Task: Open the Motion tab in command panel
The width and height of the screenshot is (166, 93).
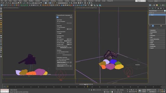Action: pos(158,8)
